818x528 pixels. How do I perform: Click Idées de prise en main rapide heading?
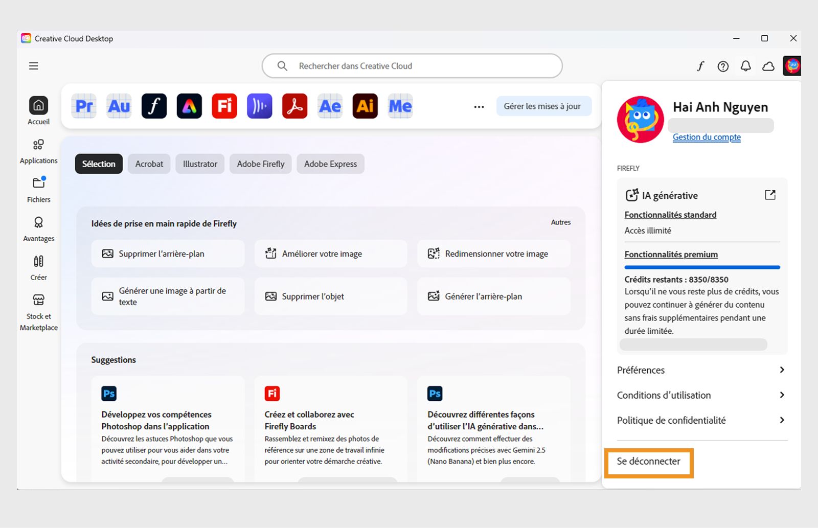[164, 223]
